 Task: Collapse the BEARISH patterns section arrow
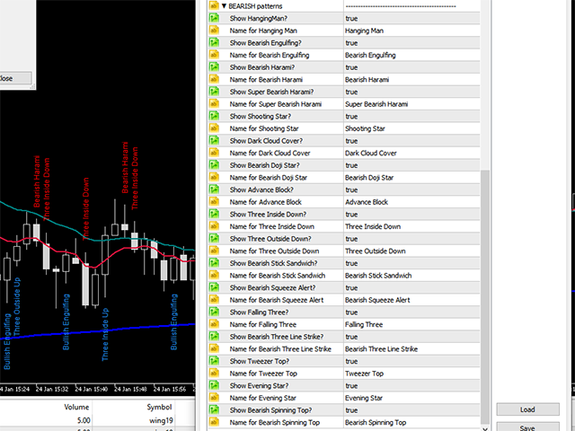[x=223, y=5]
